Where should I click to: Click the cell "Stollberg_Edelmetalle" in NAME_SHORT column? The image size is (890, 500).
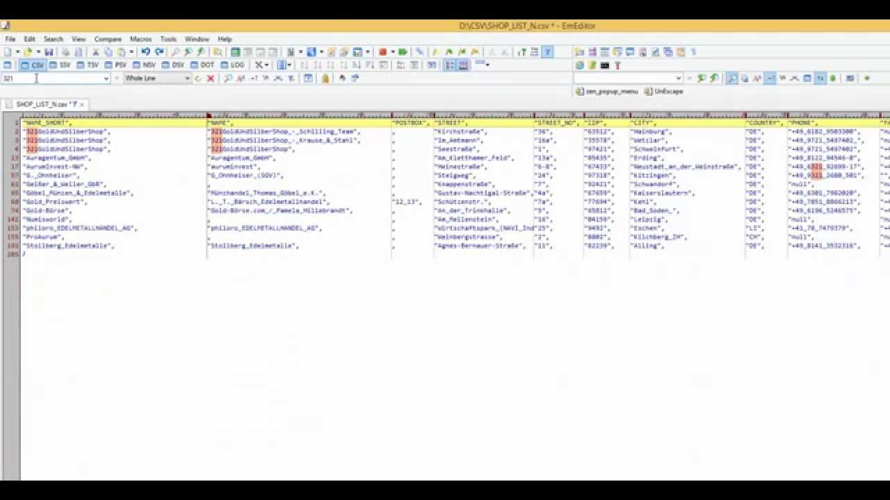tap(68, 246)
